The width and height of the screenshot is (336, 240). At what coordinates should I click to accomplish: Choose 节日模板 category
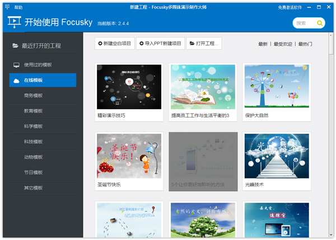coord(43,172)
